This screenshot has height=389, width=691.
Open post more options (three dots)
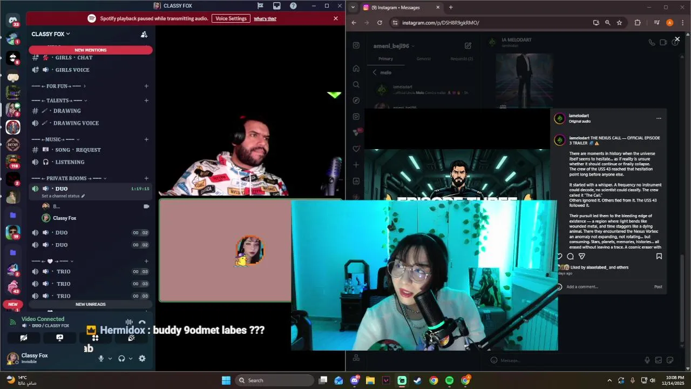click(x=659, y=118)
